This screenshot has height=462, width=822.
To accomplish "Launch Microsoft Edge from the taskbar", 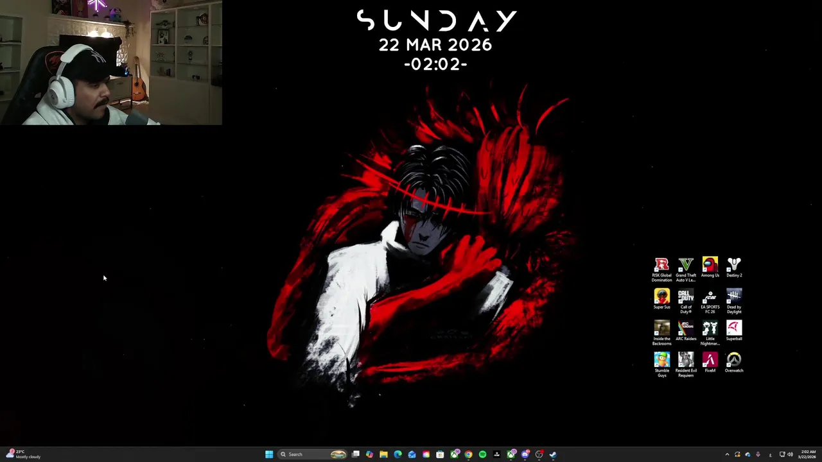I will coord(398,454).
